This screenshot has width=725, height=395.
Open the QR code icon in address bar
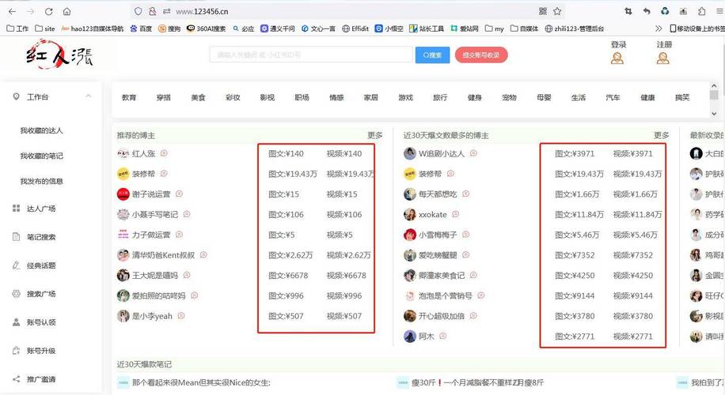543,11
